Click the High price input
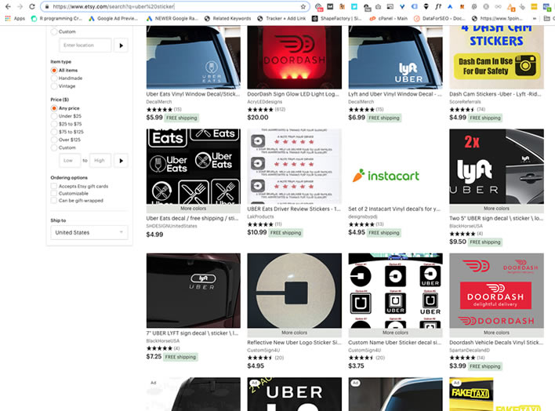The image size is (555, 411). (x=100, y=161)
